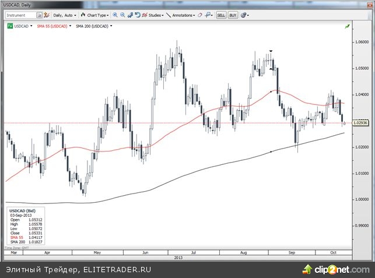Click the undo arrow icon in toolbar

coord(138,15)
